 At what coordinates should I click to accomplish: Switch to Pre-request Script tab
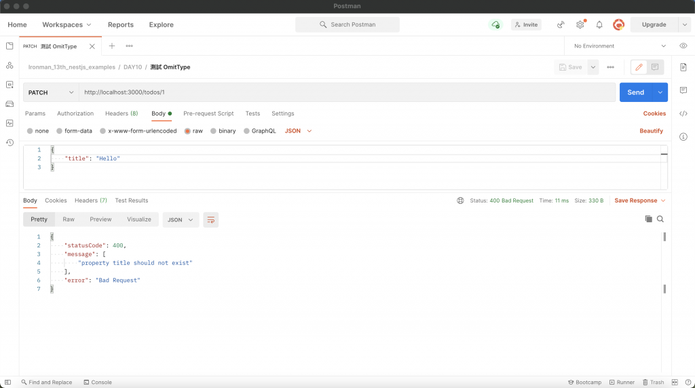(208, 113)
